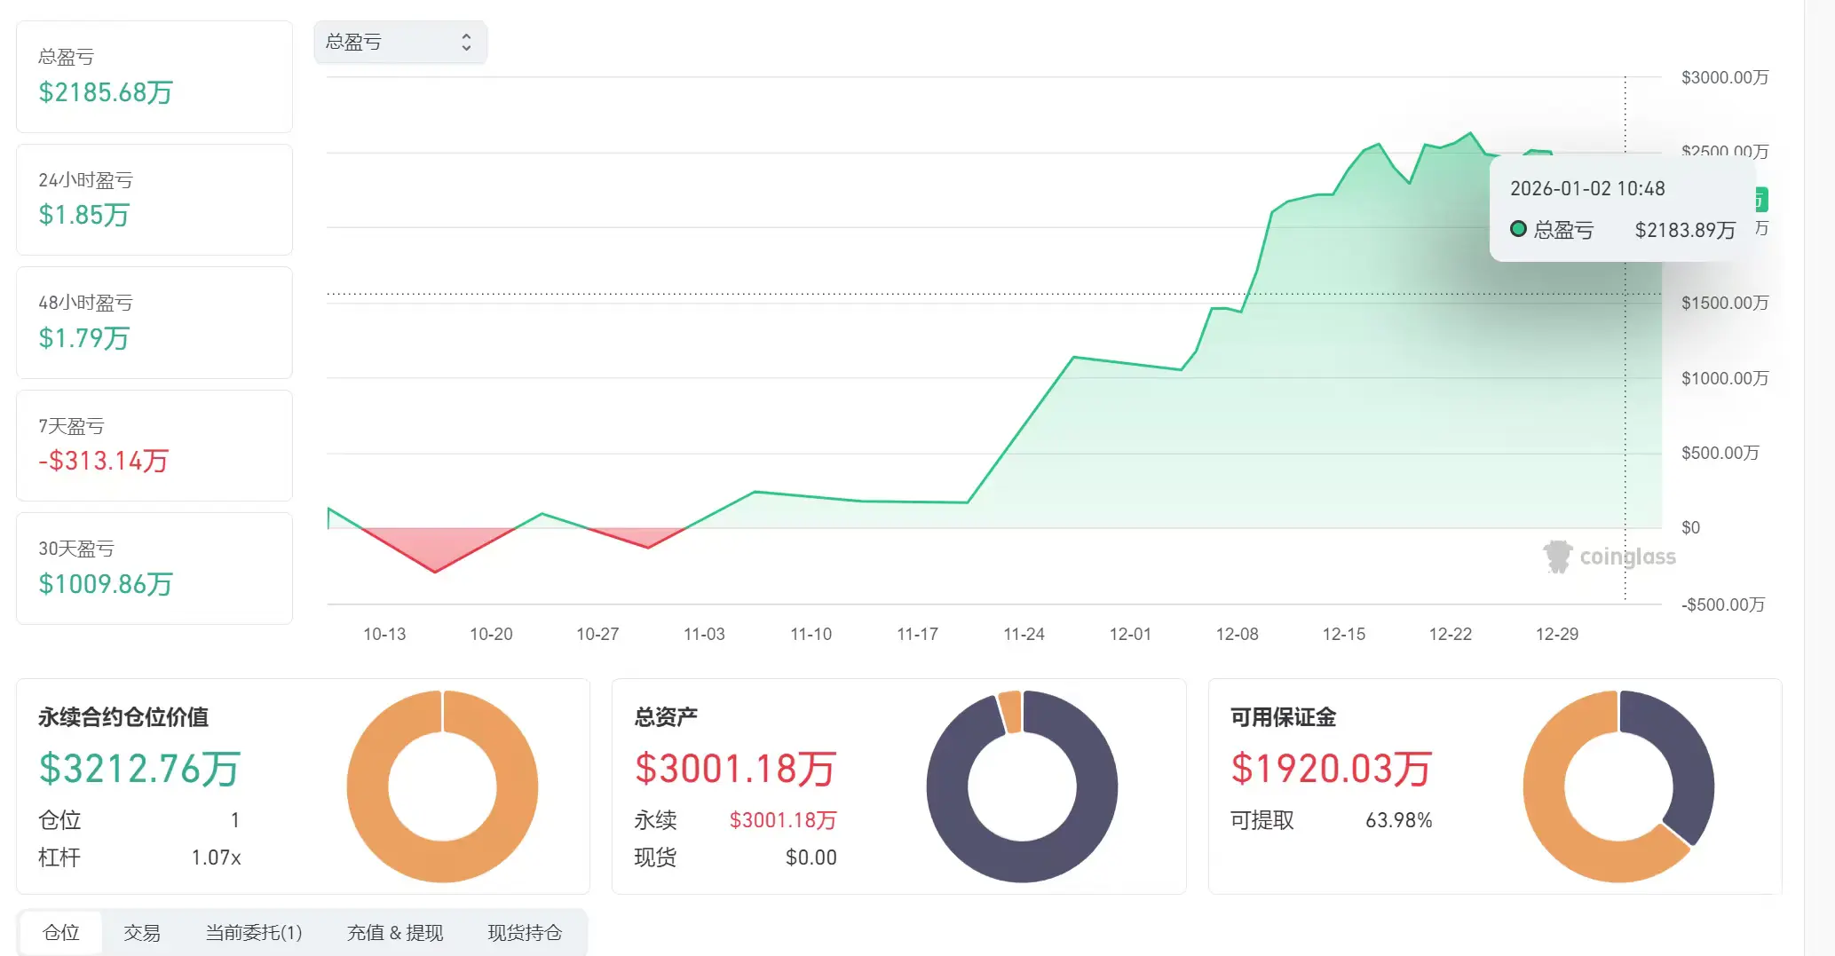Select the small orange slice of the 总资产 donut
Screen dimensions: 1835x956
tap(1010, 712)
